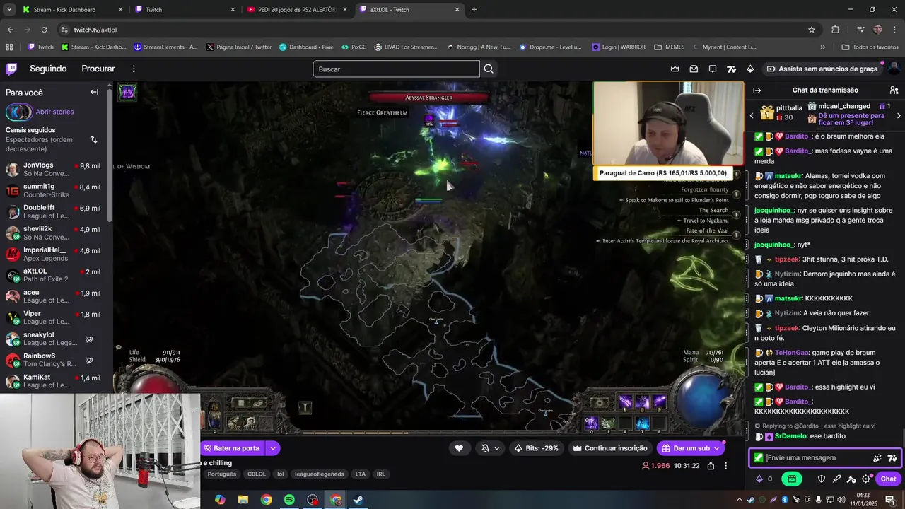
Task: Open stream three-dot options menu
Action: (x=725, y=466)
